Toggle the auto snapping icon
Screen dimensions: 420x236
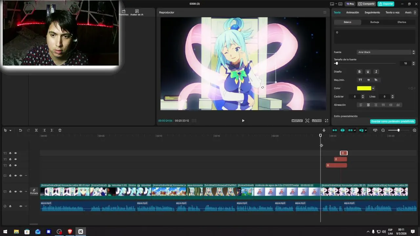343,130
